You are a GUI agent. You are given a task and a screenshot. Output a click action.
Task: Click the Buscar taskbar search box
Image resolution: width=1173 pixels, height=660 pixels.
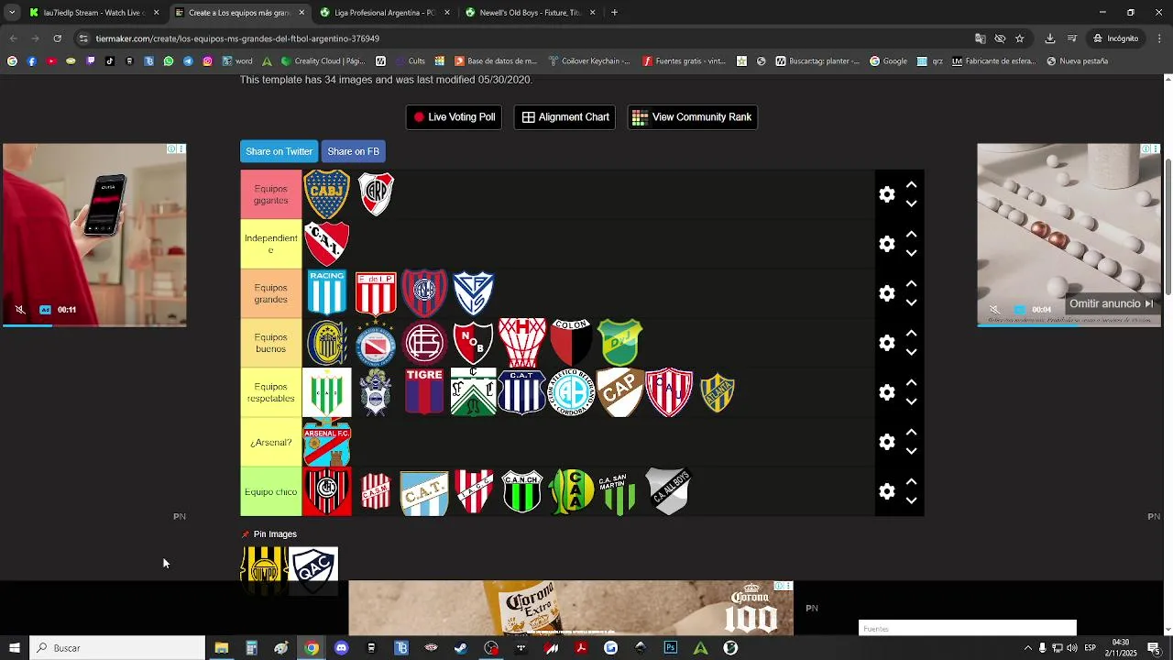coord(117,648)
